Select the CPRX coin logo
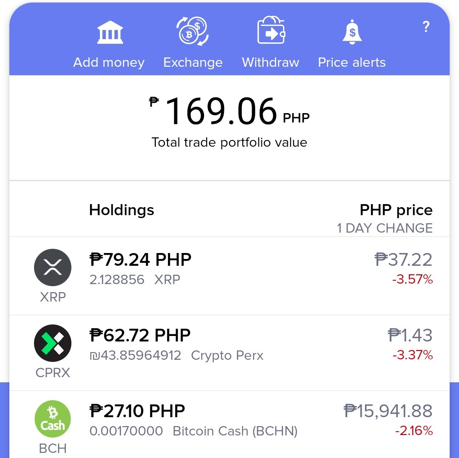The height and width of the screenshot is (458, 459). tap(53, 343)
